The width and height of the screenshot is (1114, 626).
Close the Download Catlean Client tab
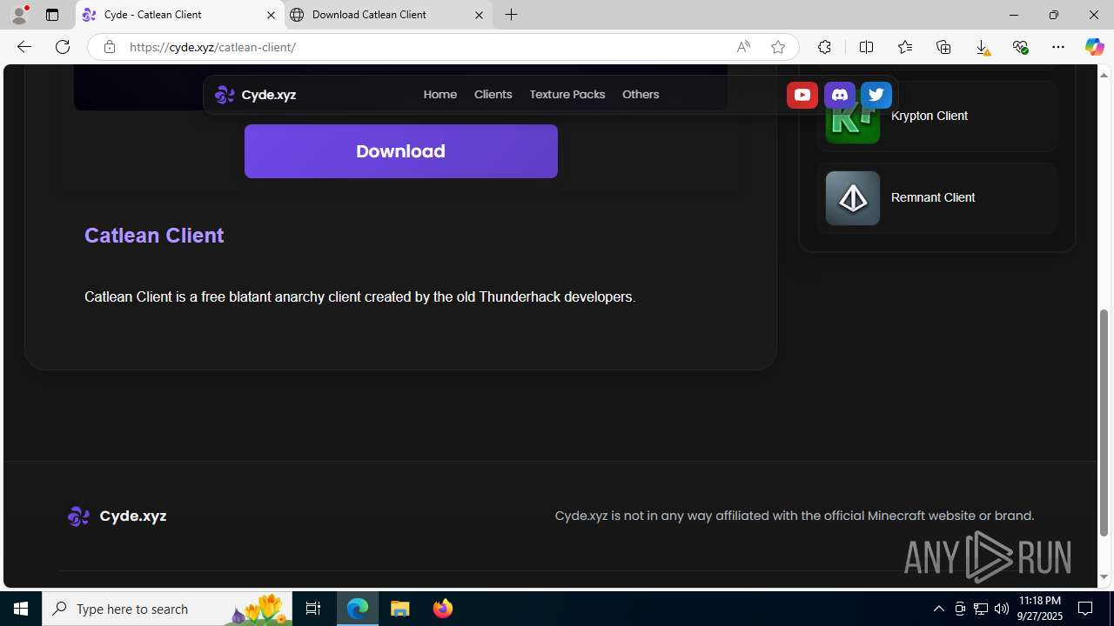click(x=479, y=15)
